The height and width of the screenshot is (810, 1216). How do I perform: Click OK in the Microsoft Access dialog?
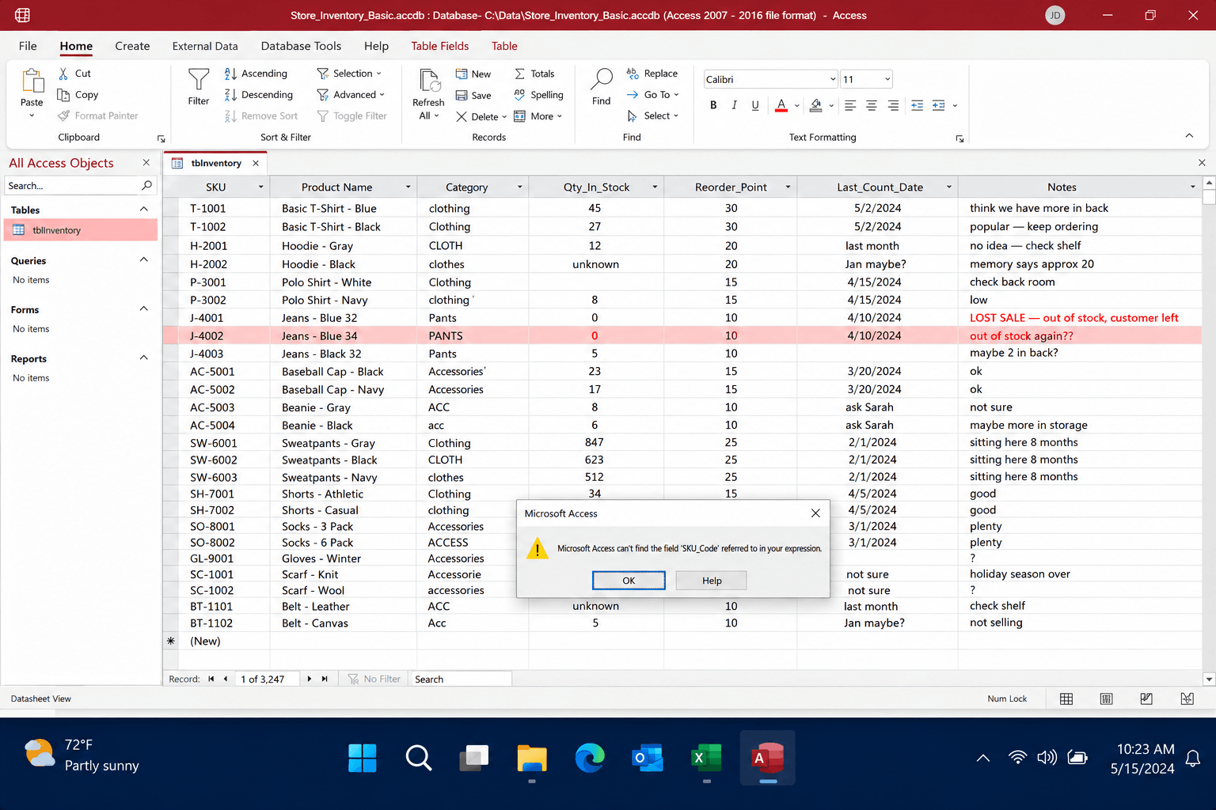[629, 581]
